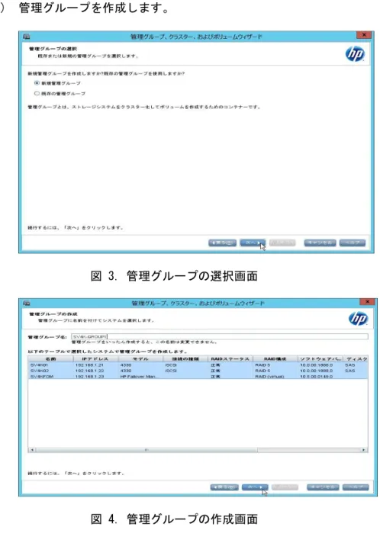Sort by the モデル column header

coord(140,358)
